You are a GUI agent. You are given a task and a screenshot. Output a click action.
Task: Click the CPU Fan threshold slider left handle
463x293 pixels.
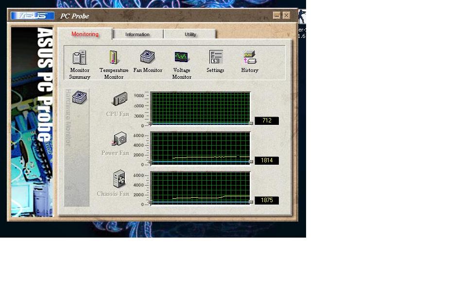pos(151,123)
